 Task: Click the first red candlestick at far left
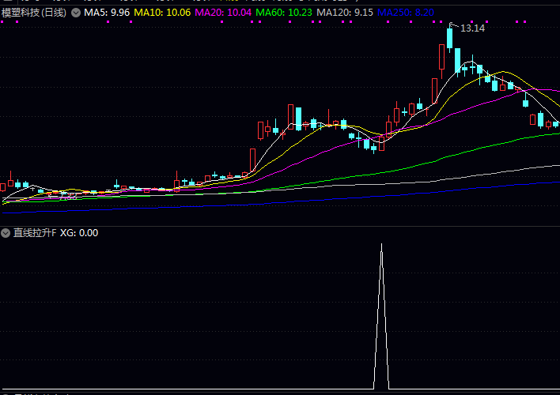[2, 187]
